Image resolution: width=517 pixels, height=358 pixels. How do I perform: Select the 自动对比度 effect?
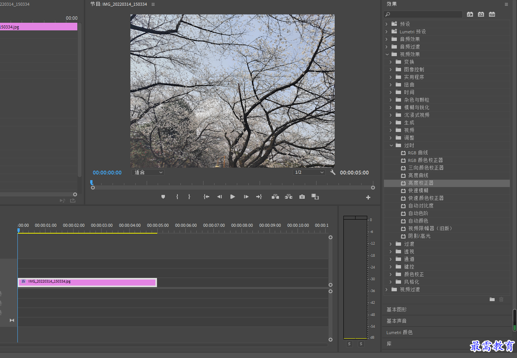point(421,206)
